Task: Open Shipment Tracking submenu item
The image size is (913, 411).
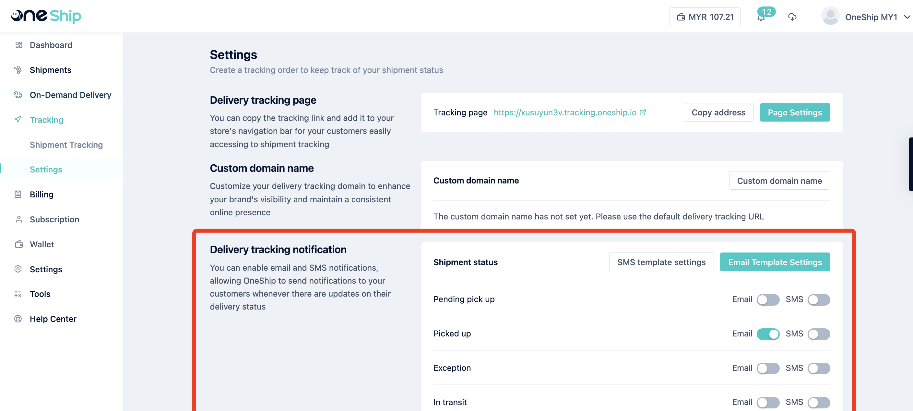Action: pos(66,145)
